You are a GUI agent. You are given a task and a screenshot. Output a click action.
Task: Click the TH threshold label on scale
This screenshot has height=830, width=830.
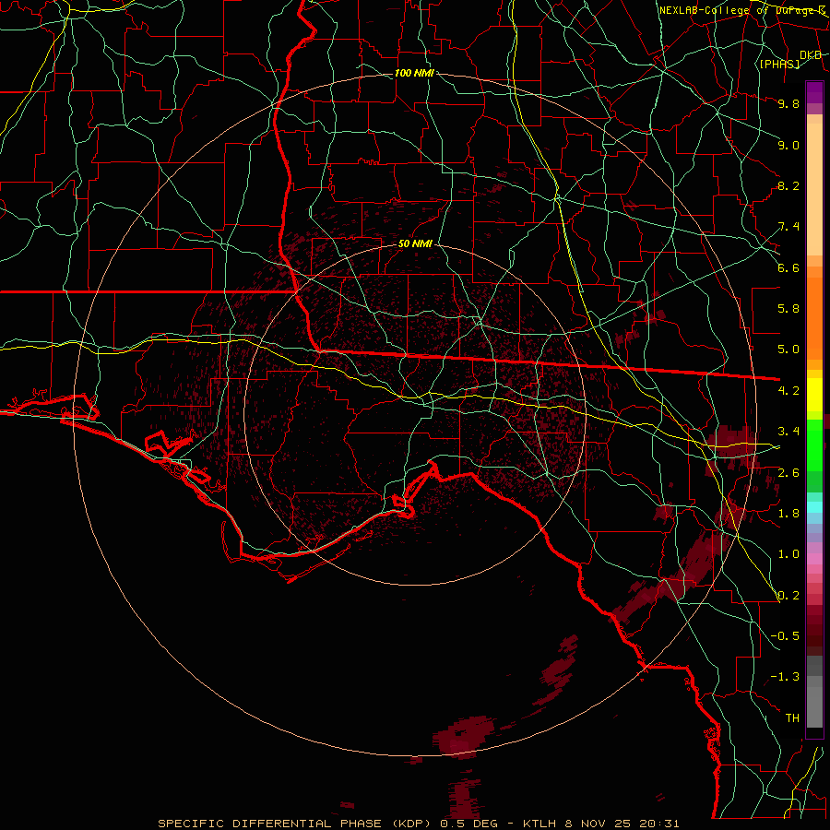pyautogui.click(x=792, y=718)
